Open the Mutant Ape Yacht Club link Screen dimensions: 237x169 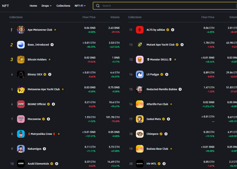point(160,45)
